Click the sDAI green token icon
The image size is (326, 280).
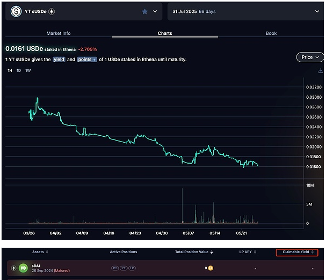pos(23,268)
